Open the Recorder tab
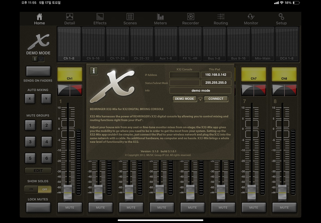The width and height of the screenshot is (321, 223). (191, 19)
